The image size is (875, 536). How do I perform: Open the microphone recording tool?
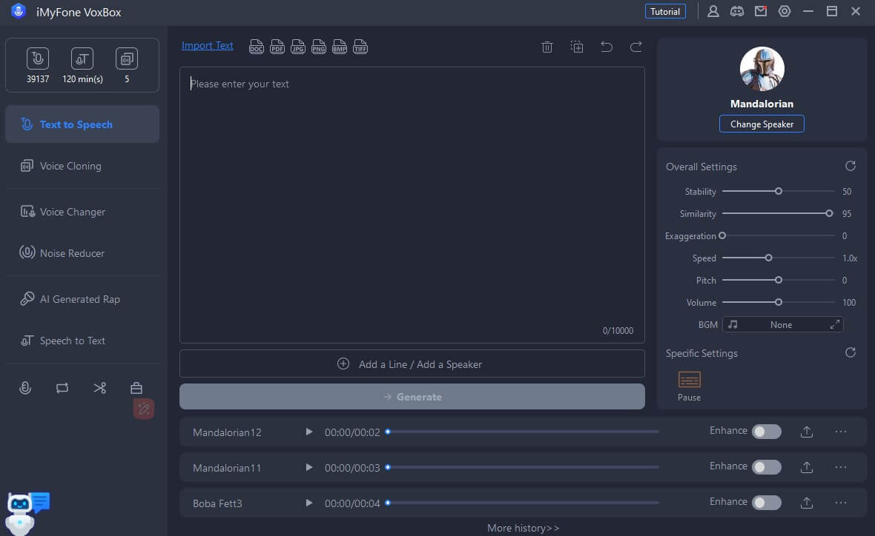(25, 388)
